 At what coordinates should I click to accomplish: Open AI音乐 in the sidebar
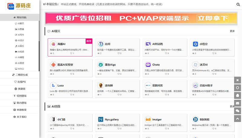20,46
